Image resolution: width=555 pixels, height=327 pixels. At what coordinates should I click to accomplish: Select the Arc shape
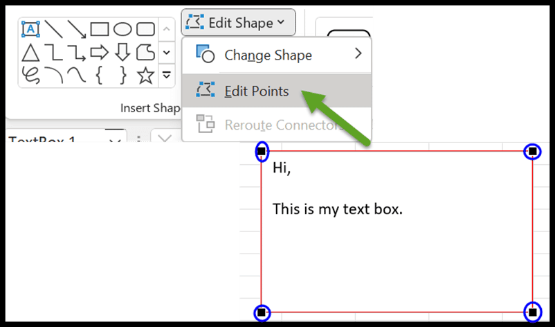point(53,76)
